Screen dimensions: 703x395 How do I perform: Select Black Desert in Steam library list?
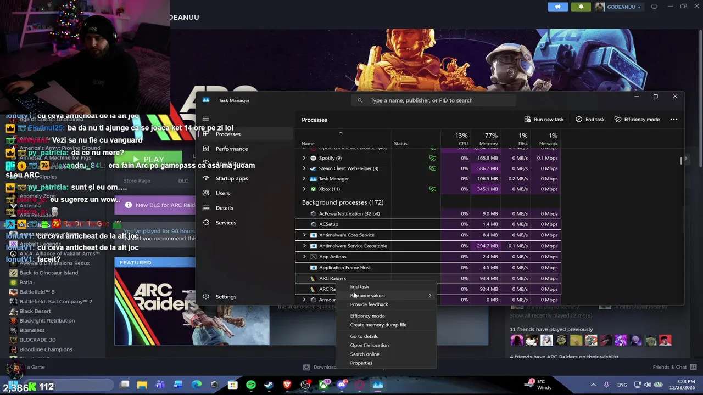pyautogui.click(x=35, y=311)
